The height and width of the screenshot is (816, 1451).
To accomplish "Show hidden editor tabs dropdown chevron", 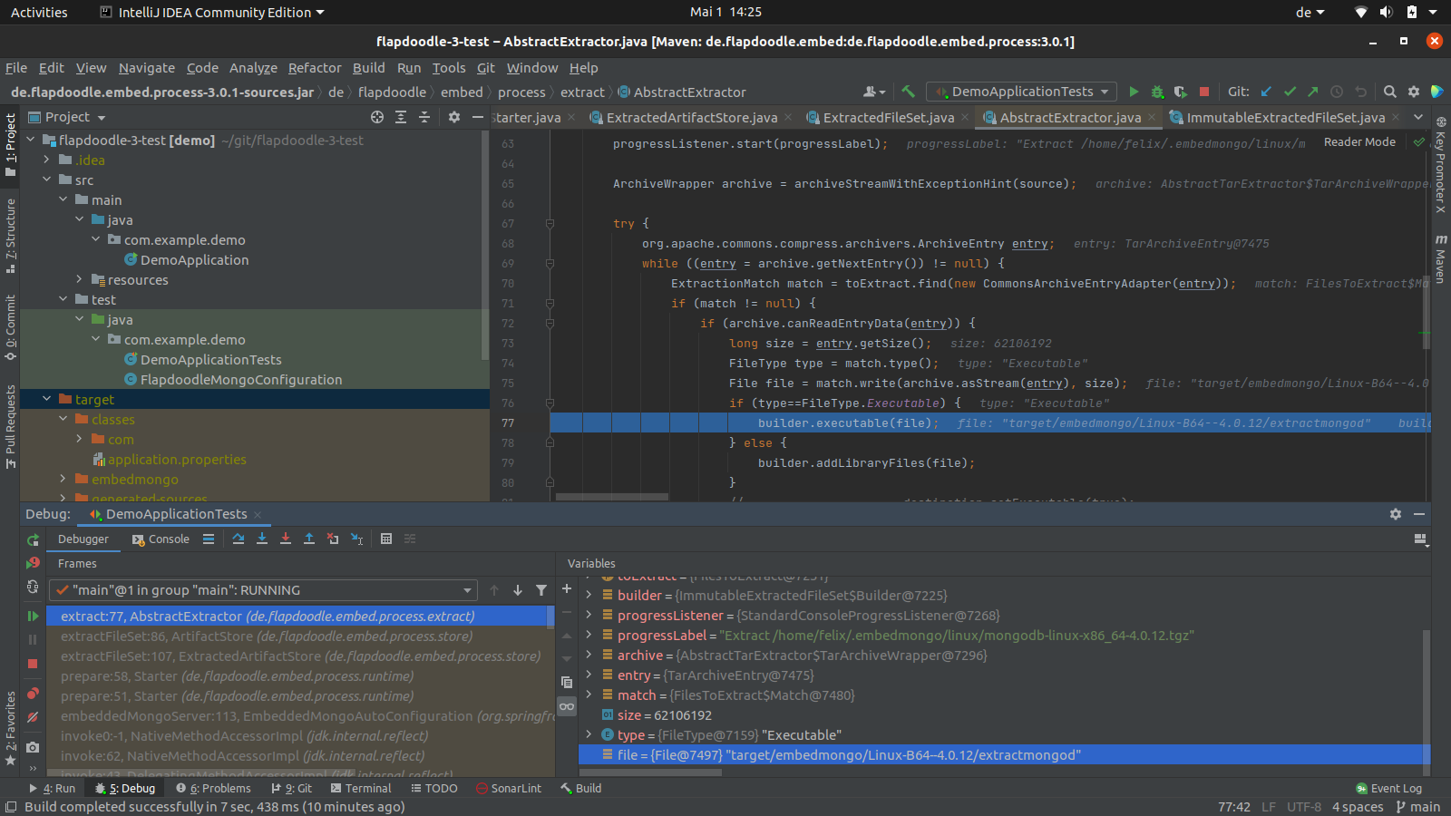I will (1417, 117).
